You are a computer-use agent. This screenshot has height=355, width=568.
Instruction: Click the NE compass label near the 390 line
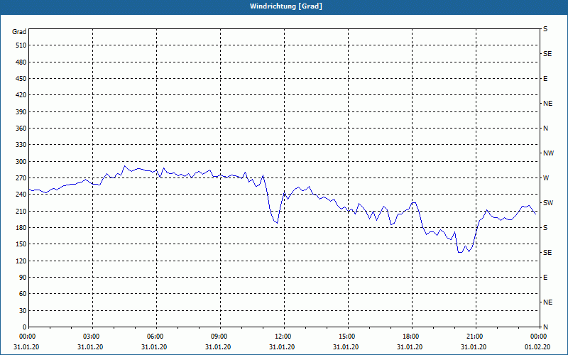click(547, 104)
